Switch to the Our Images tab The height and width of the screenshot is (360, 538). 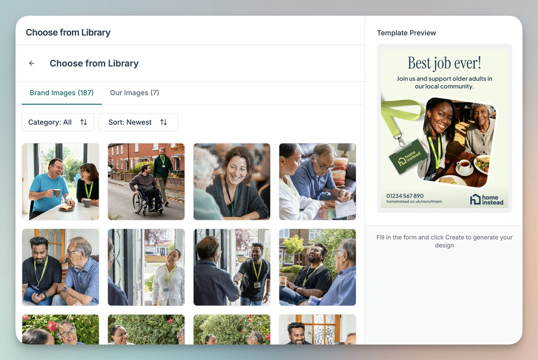[x=134, y=93]
